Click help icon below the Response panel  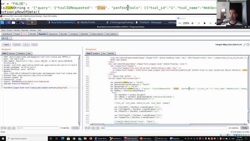pyautogui.click(x=86, y=128)
